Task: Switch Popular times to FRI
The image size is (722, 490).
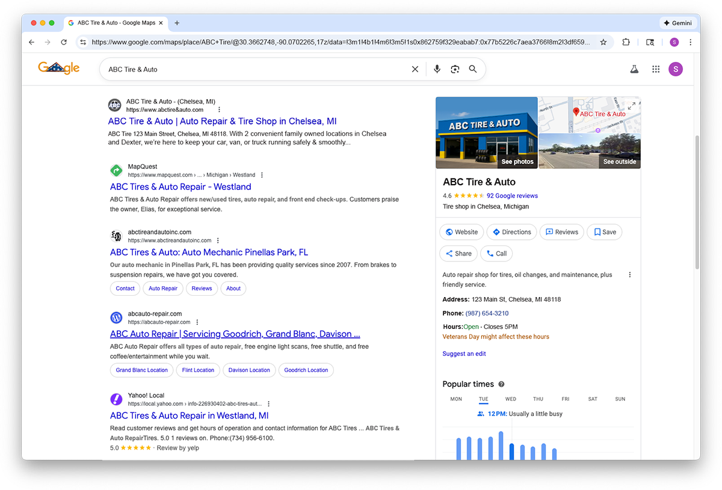Action: coord(566,399)
